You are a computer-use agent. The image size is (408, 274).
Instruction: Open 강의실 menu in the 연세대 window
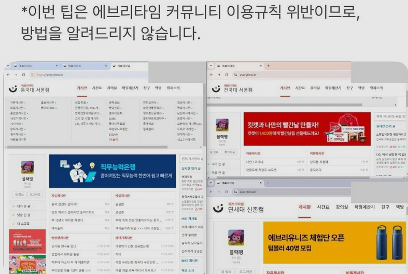point(342,207)
